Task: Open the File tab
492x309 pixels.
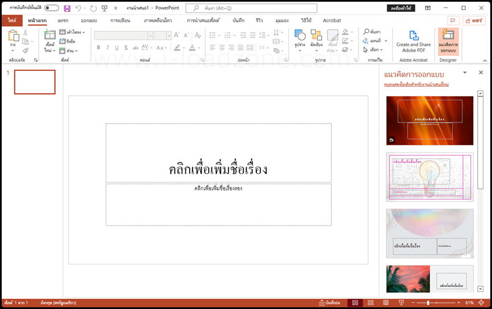Action: (12, 20)
